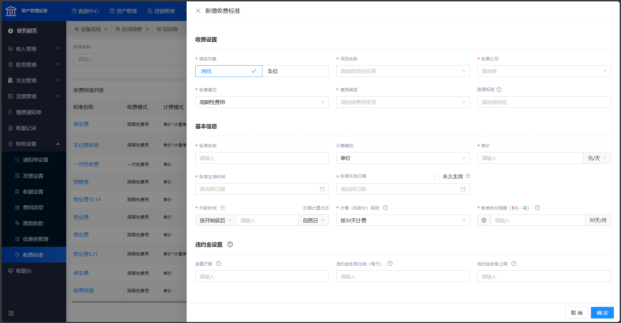Open the 项目名称 dropdown
621x323 pixels.
tap(403, 71)
